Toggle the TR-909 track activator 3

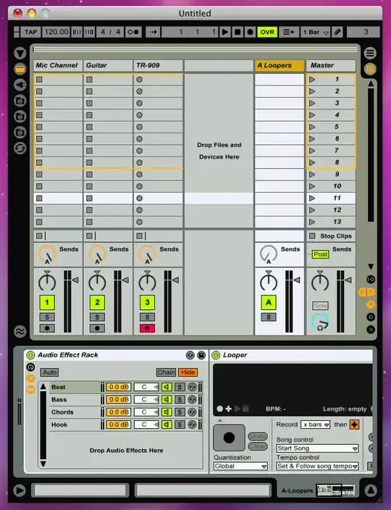147,302
